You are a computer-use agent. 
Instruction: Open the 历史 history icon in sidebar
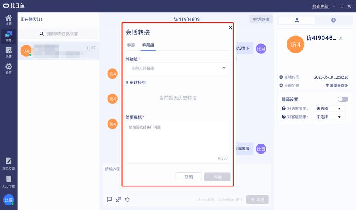(x=9, y=52)
